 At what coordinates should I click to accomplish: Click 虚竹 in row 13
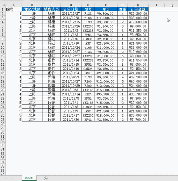click(51, 60)
